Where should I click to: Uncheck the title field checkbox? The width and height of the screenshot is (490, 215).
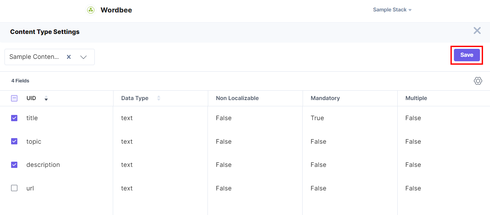(x=14, y=118)
